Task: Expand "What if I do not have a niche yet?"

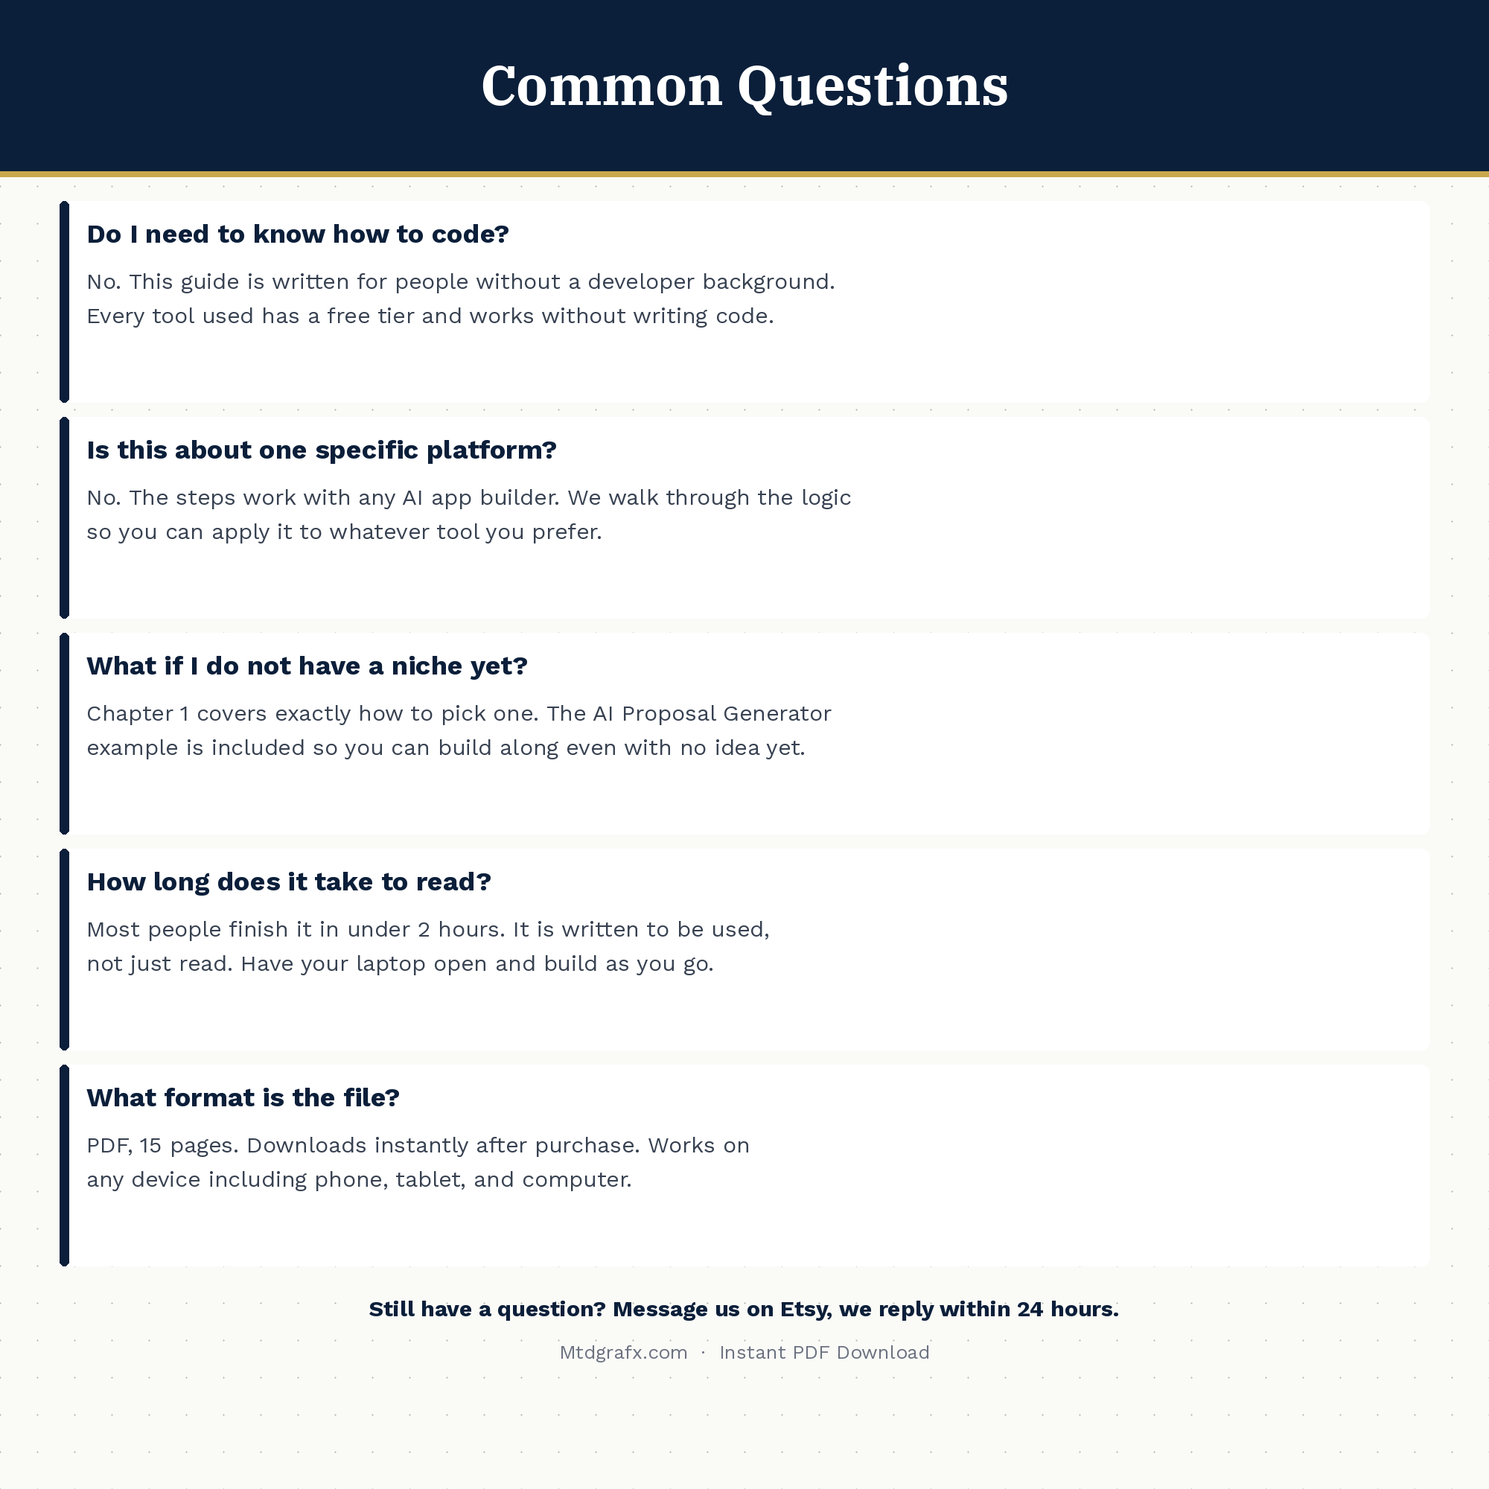Action: click(x=307, y=666)
